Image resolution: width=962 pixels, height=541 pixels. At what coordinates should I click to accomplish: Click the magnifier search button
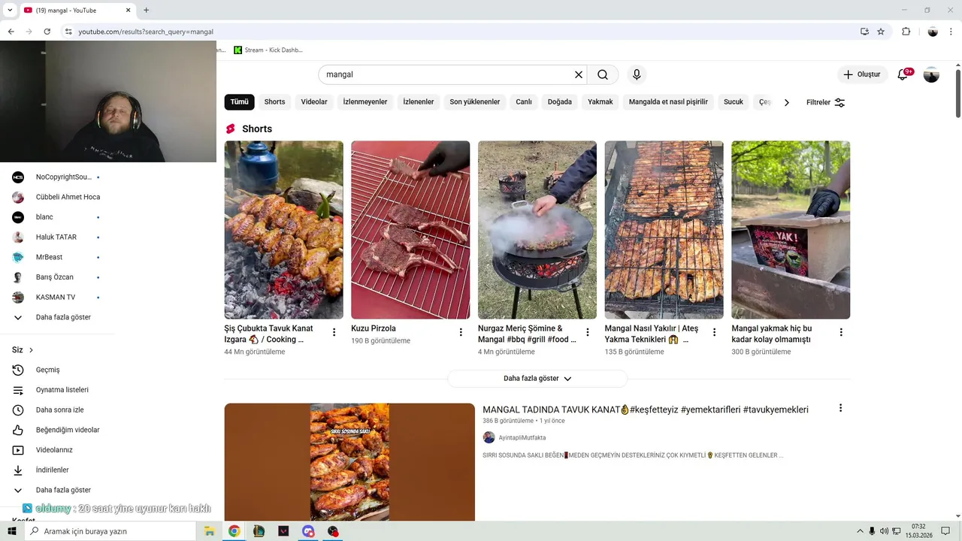[603, 74]
